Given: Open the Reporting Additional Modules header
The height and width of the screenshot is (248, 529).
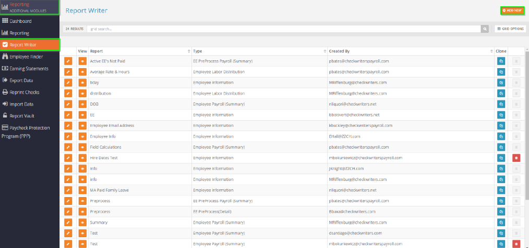Looking at the screenshot, I should 30,7.
